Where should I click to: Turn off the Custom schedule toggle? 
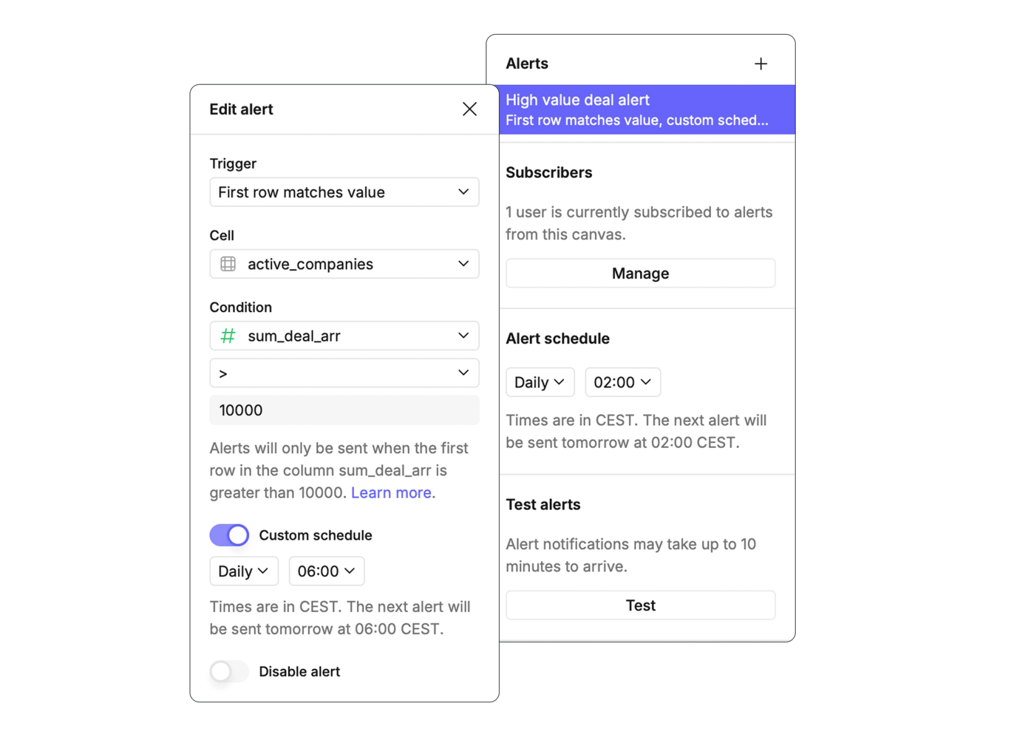coord(229,535)
